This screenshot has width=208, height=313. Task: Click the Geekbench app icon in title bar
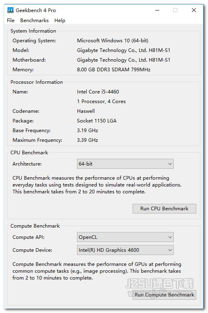pos(10,10)
